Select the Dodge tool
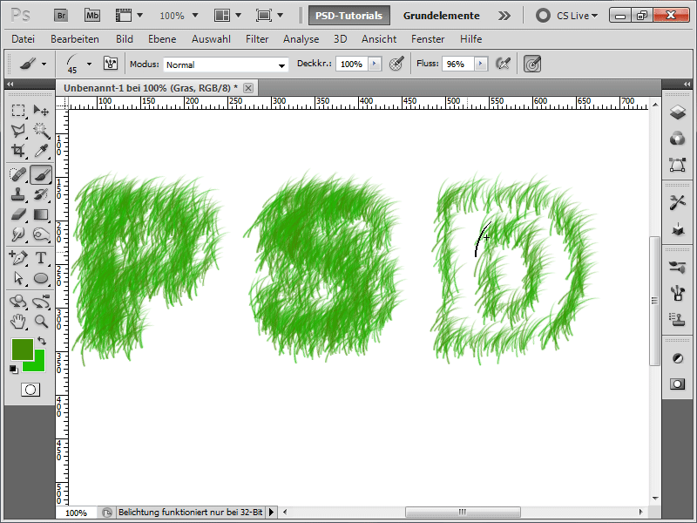The width and height of the screenshot is (697, 523). pyautogui.click(x=41, y=234)
